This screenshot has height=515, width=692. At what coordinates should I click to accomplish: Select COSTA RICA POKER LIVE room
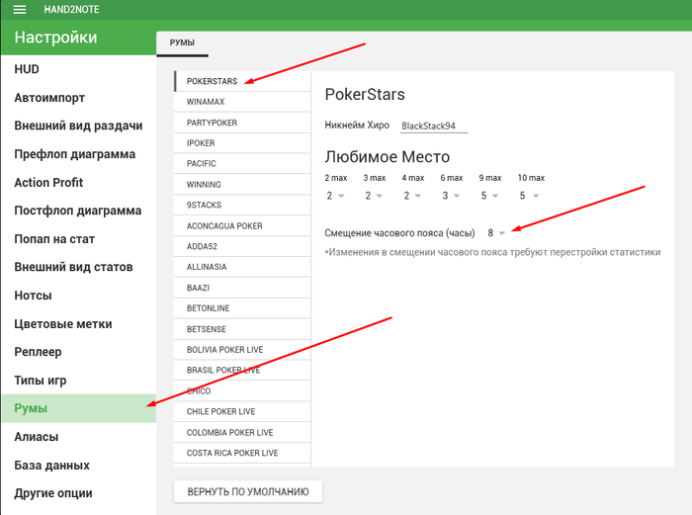click(242, 453)
